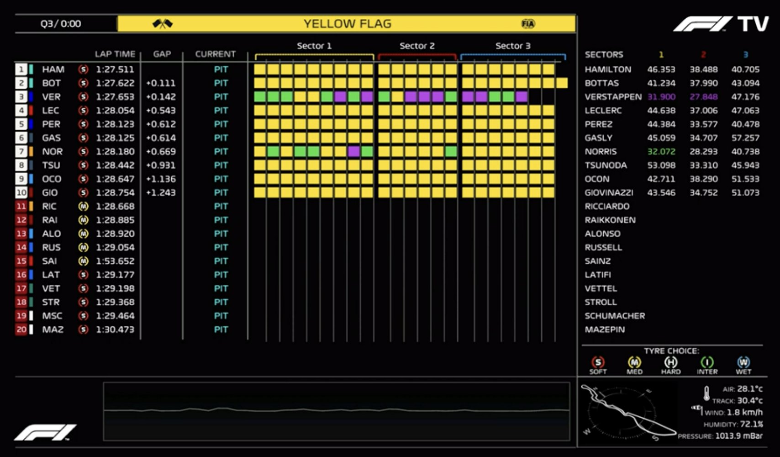Click PIT status in PER row
The image size is (780, 457).
pos(221,124)
